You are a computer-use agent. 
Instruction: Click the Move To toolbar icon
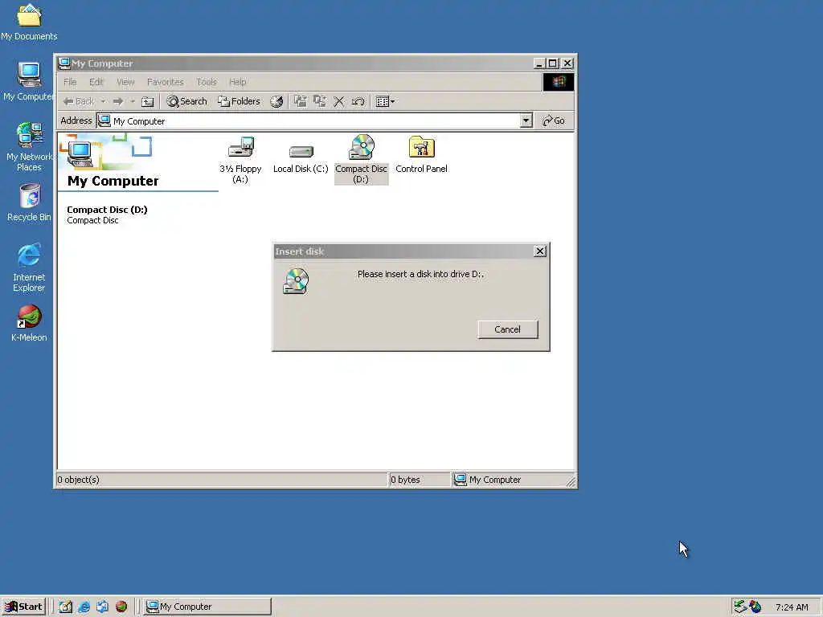[x=300, y=101]
